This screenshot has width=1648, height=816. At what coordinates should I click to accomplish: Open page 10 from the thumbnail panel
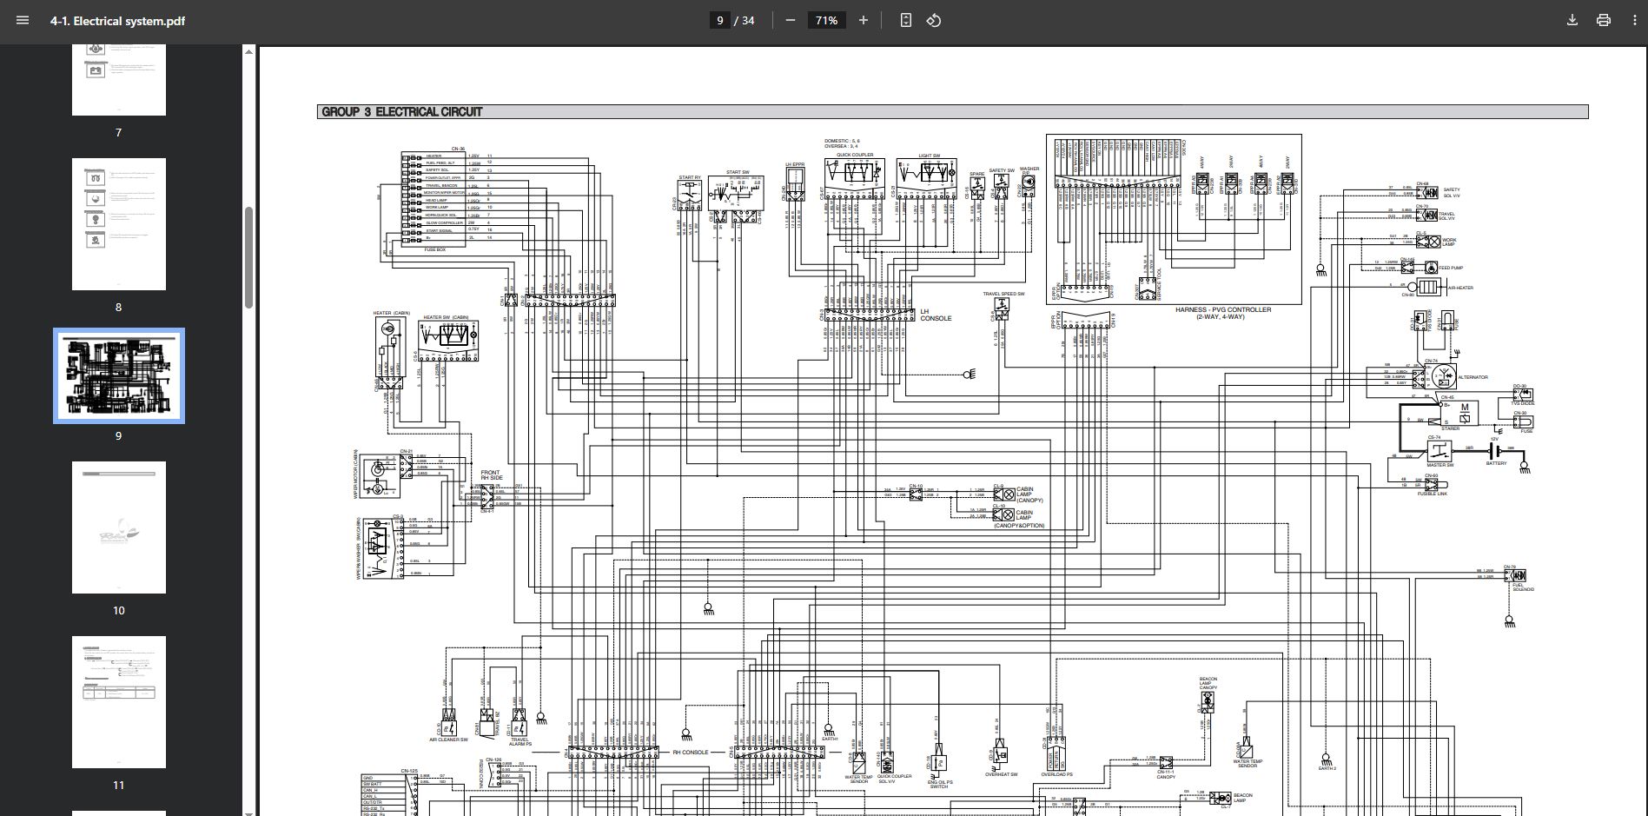point(118,527)
